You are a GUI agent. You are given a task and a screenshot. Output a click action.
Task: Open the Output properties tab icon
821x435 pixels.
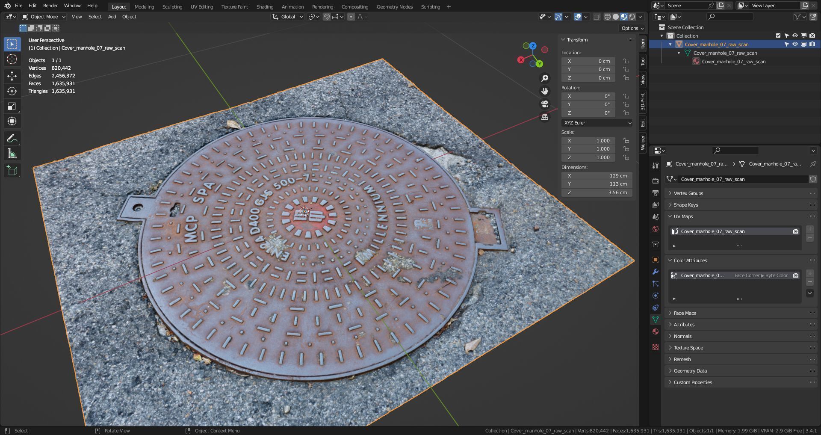pyautogui.click(x=655, y=193)
